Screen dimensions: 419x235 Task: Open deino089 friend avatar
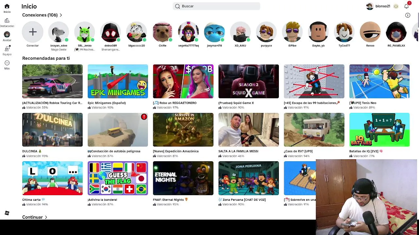tap(110, 32)
